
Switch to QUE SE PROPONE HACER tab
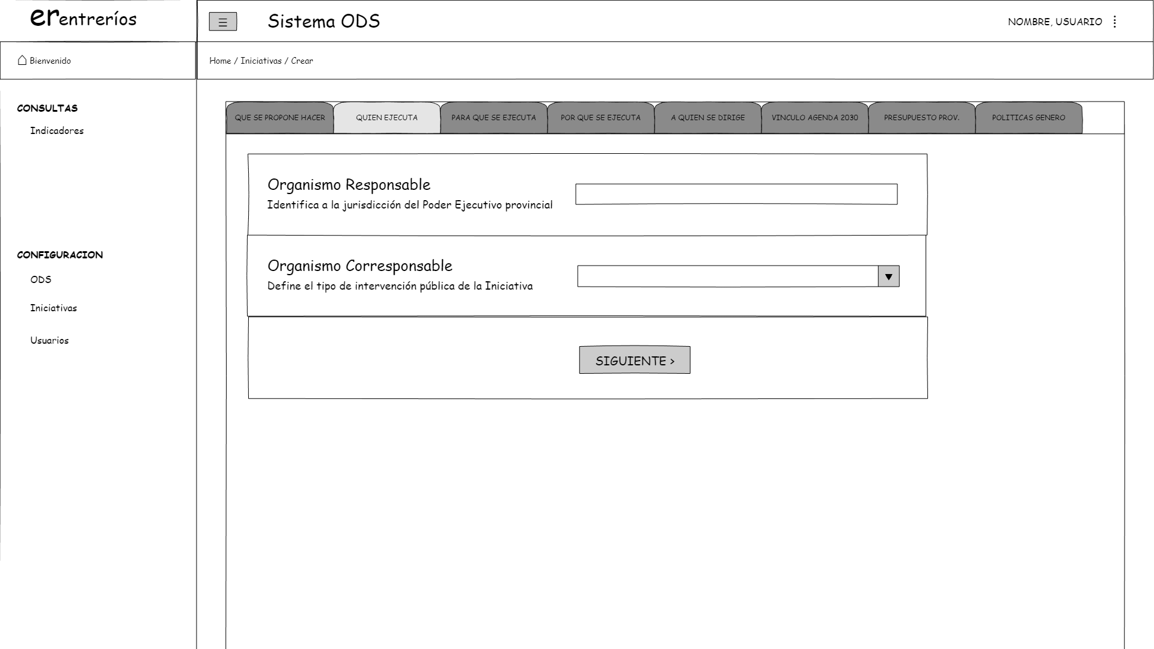(279, 118)
